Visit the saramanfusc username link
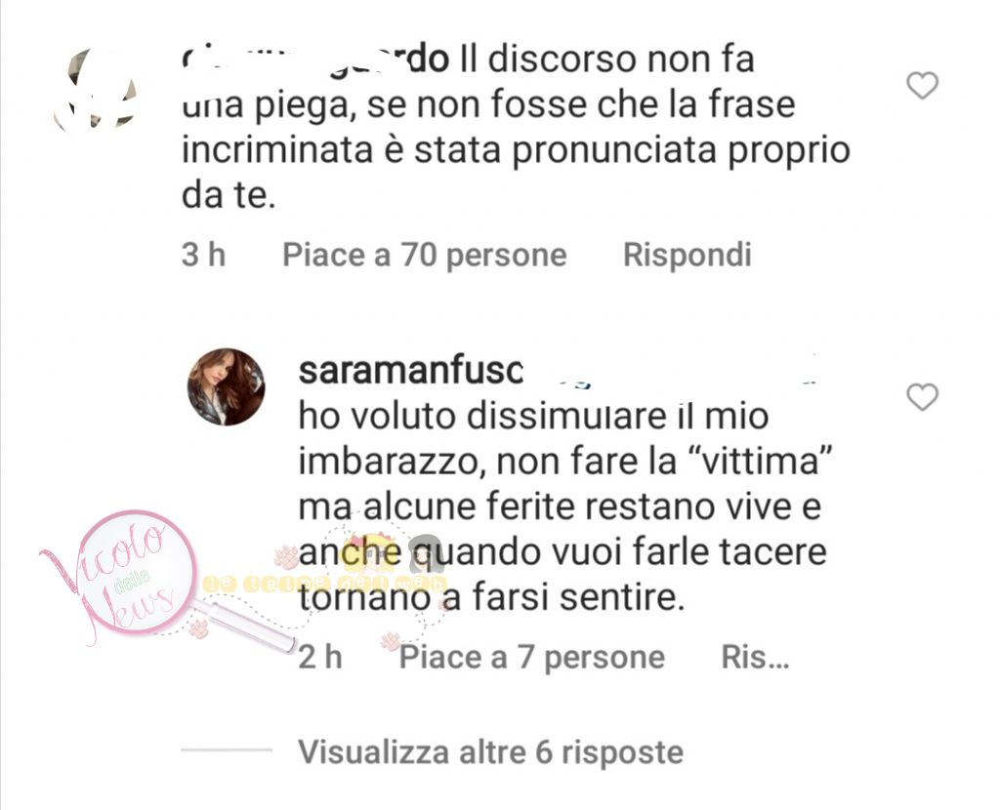 (411, 370)
